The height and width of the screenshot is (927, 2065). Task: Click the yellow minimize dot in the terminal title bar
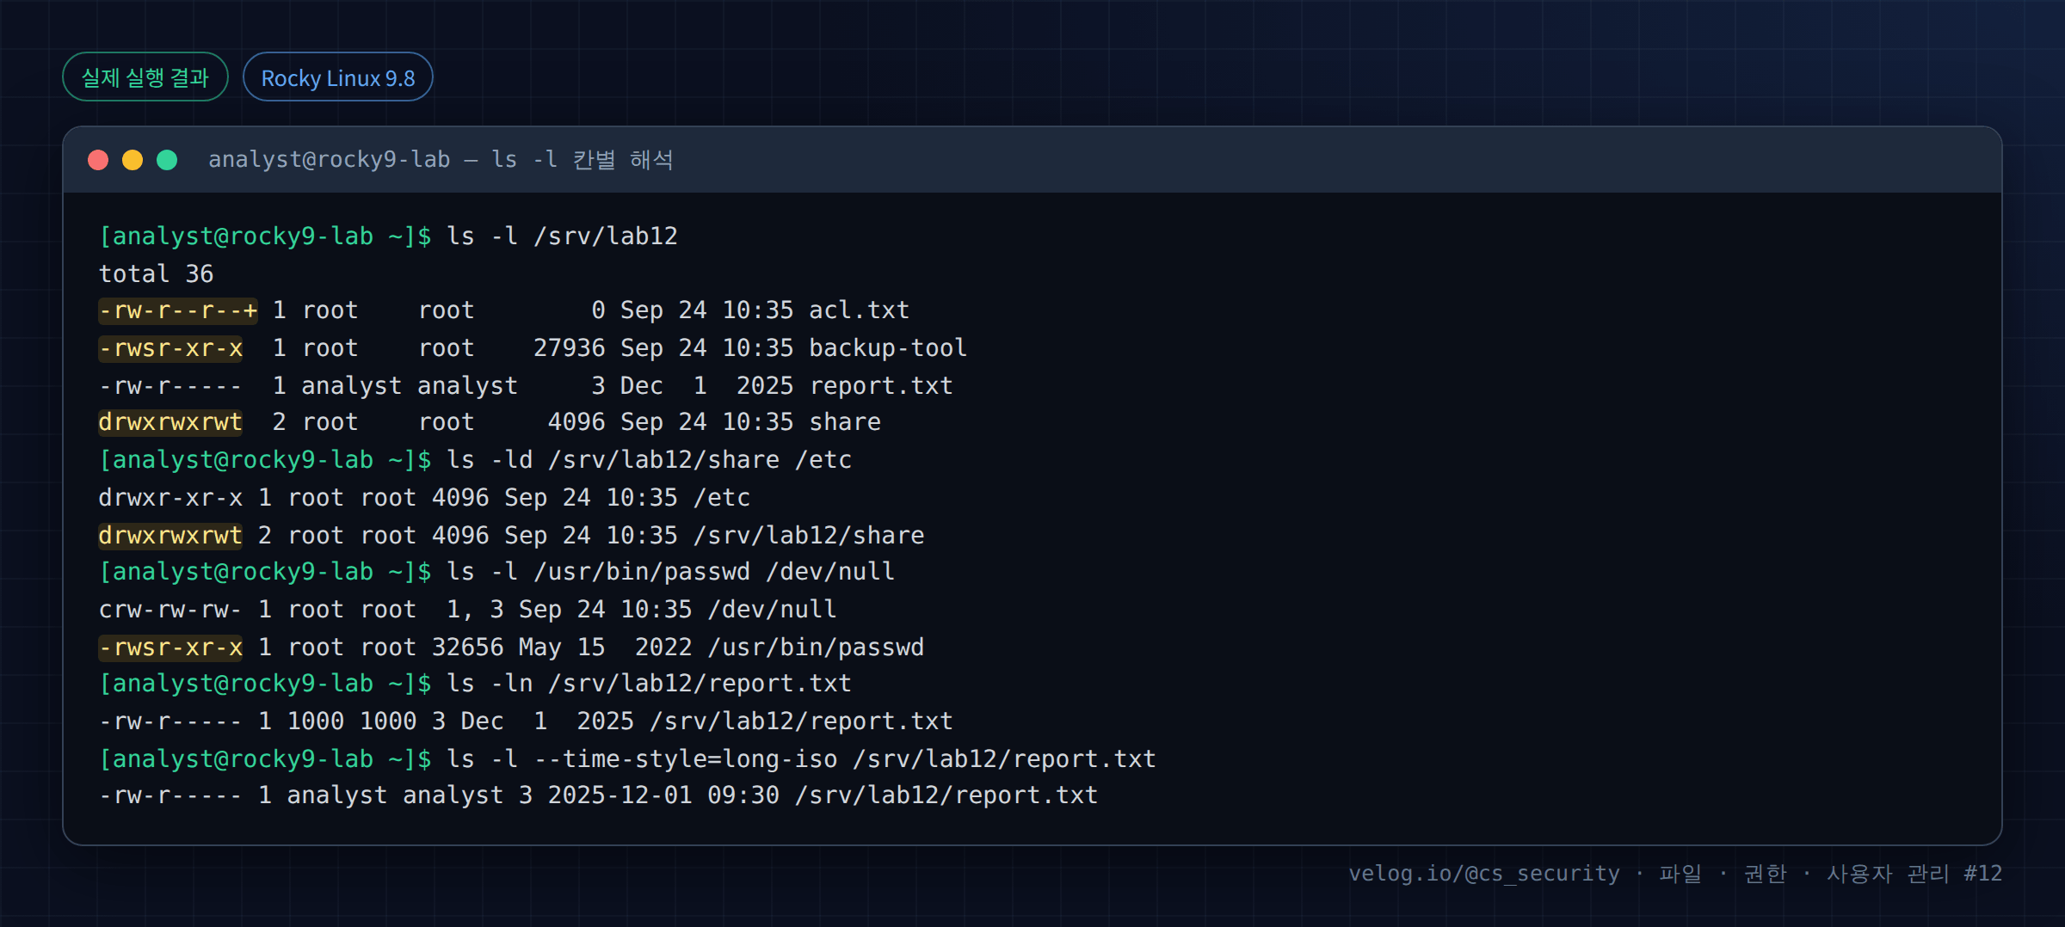pos(133,160)
